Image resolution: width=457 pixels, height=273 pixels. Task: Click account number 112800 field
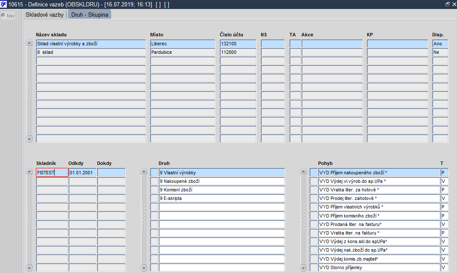[238, 52]
